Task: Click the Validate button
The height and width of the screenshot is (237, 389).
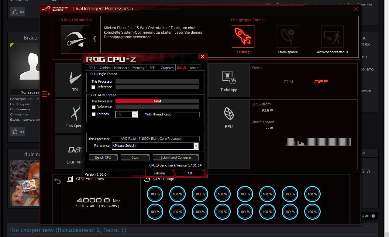Action: 160,173
